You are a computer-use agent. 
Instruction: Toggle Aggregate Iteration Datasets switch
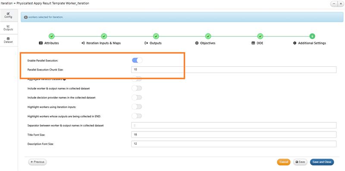click(137, 79)
